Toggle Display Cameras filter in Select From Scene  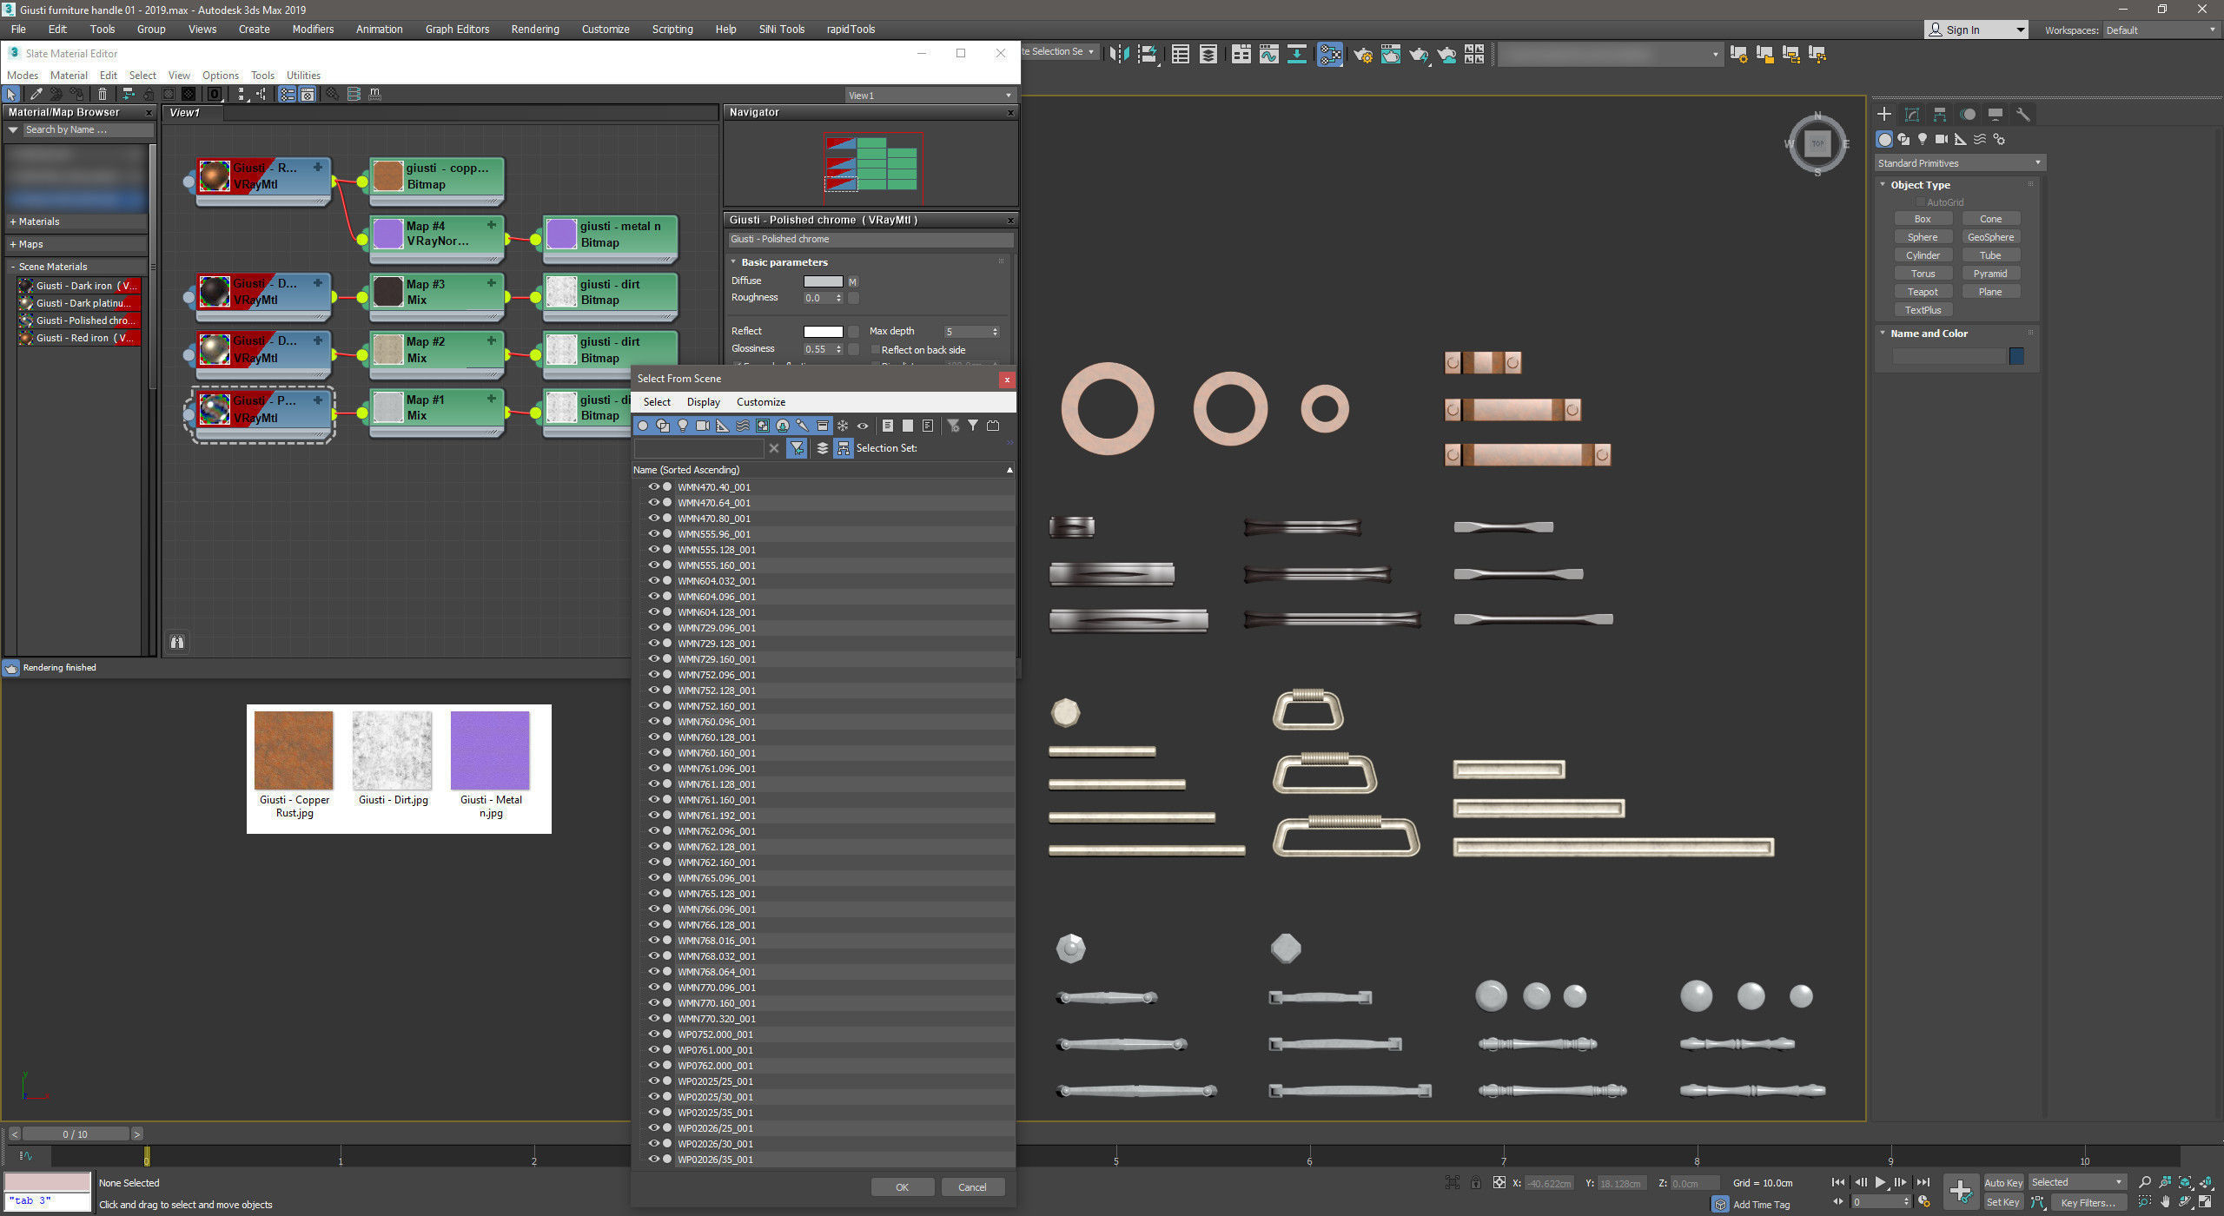[702, 426]
